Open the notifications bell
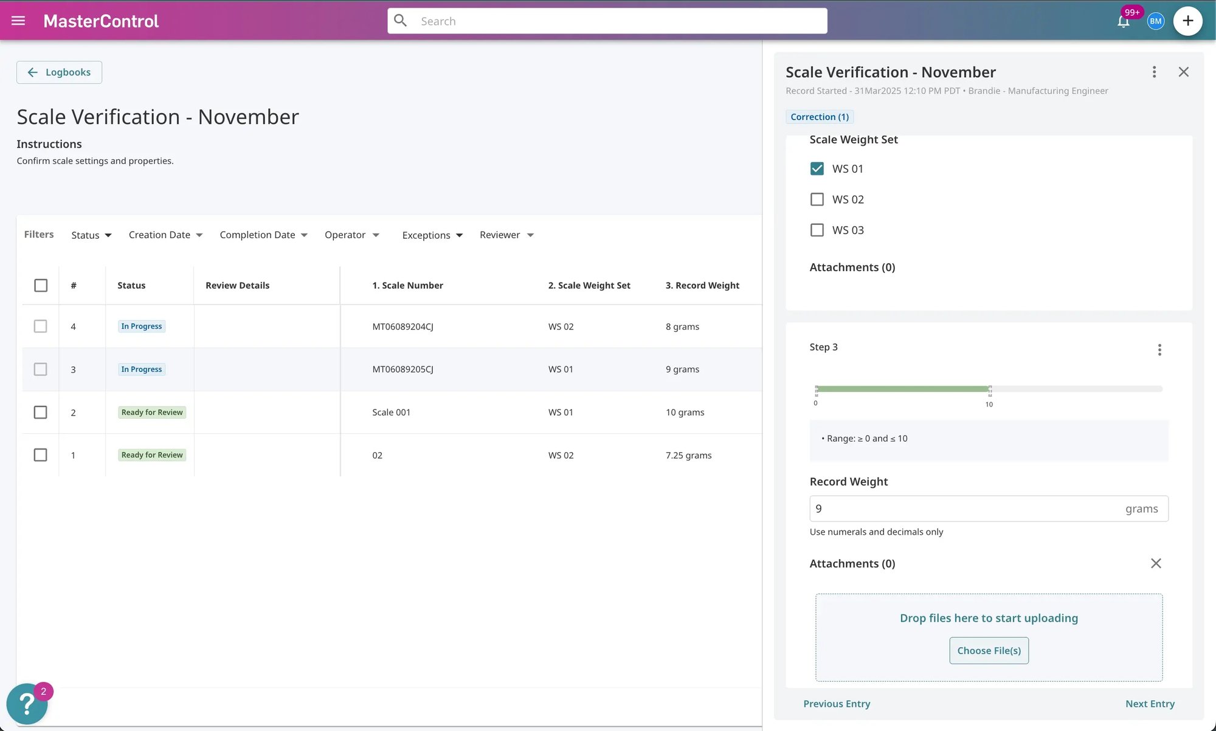This screenshot has height=731, width=1216. tap(1123, 21)
